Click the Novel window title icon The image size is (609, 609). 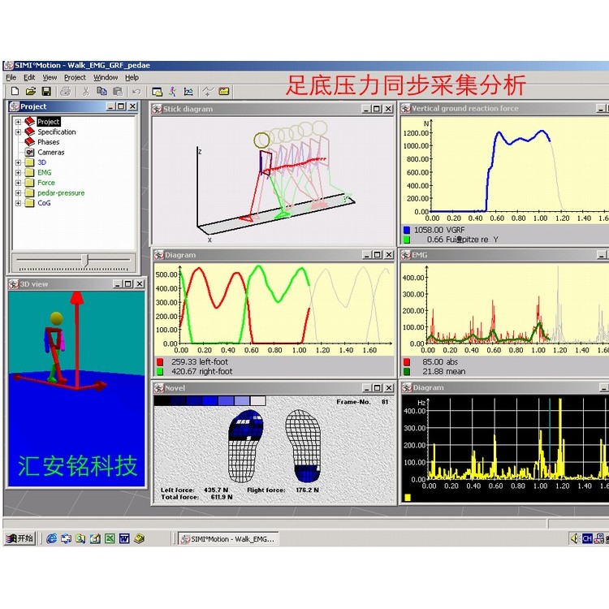(x=158, y=388)
